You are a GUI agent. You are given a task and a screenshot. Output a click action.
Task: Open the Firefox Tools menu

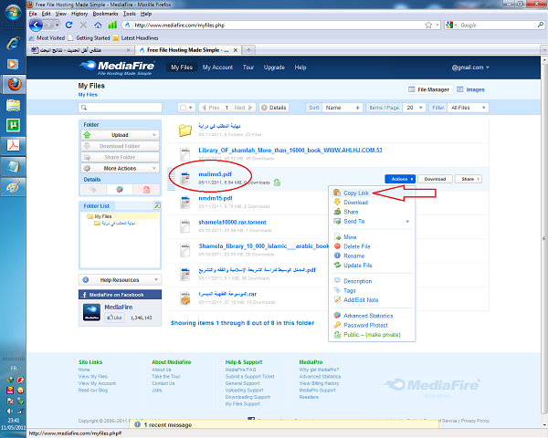pos(130,14)
